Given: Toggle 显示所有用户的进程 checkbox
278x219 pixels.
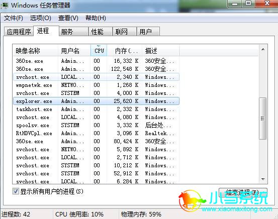Looking at the screenshot, I should pos(16,191).
